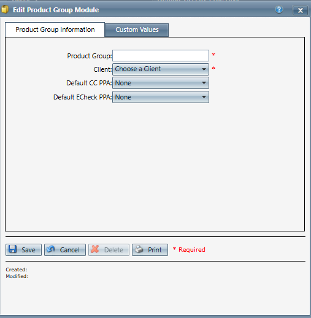Click the Default CC PPA arrow

click(204, 83)
